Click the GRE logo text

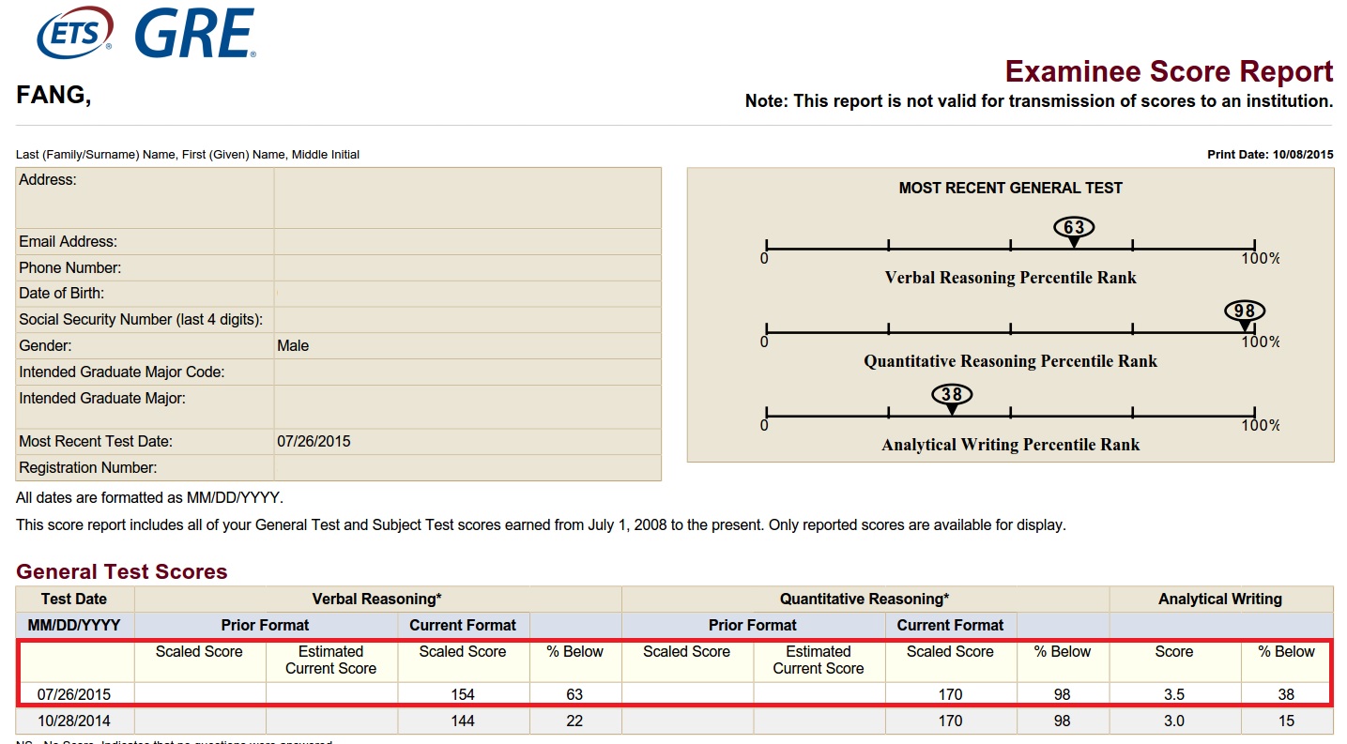195,33
